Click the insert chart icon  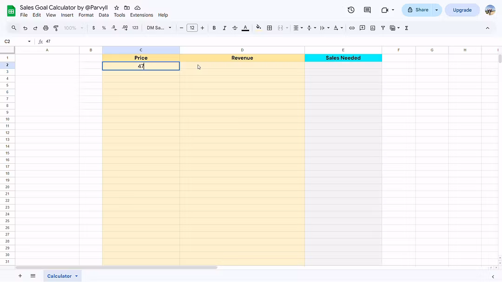tap(373, 28)
